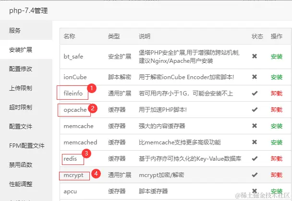Click the ionCube Encoder description text
The height and width of the screenshot is (201, 292).
pyautogui.click(x=186, y=77)
